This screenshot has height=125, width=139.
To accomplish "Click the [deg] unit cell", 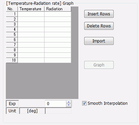I will click(x=32, y=111).
